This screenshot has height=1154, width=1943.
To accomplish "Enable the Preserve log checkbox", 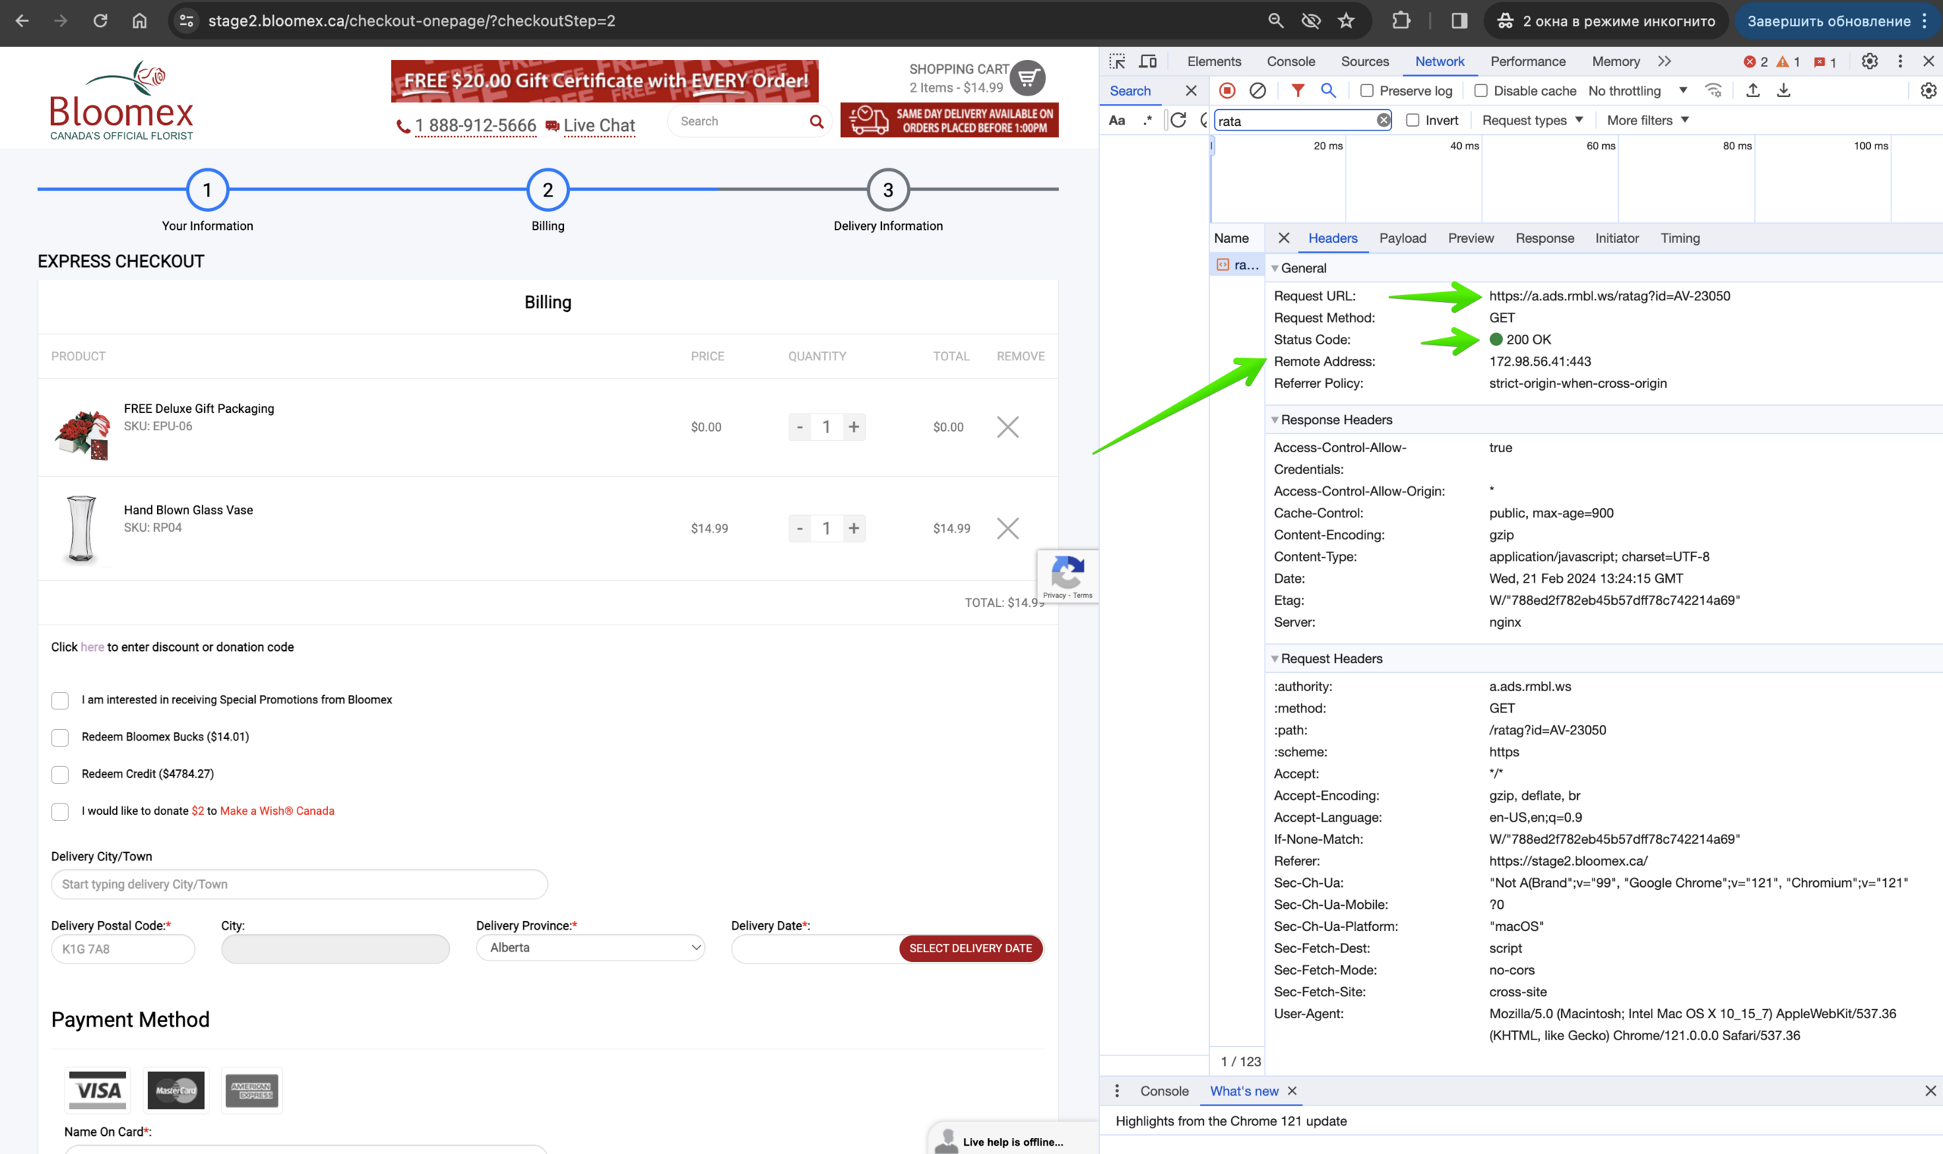I will click(x=1367, y=91).
